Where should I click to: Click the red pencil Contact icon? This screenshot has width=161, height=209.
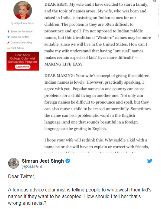pos(9,42)
